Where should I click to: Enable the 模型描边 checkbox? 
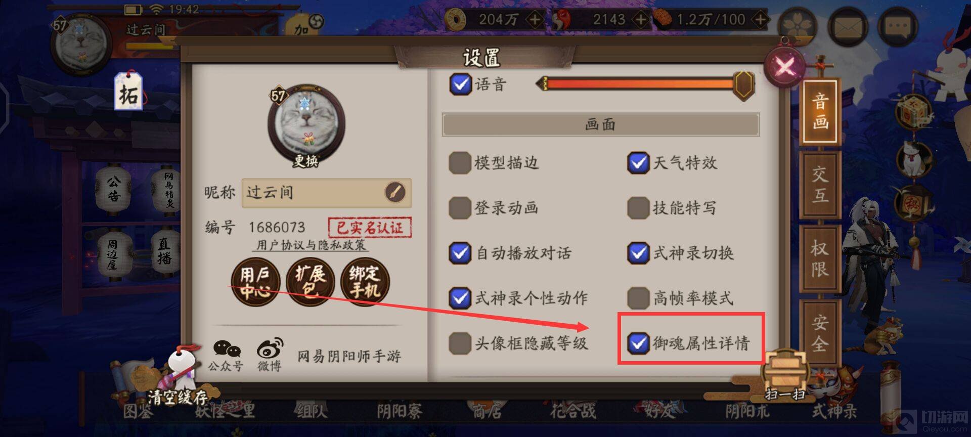460,163
